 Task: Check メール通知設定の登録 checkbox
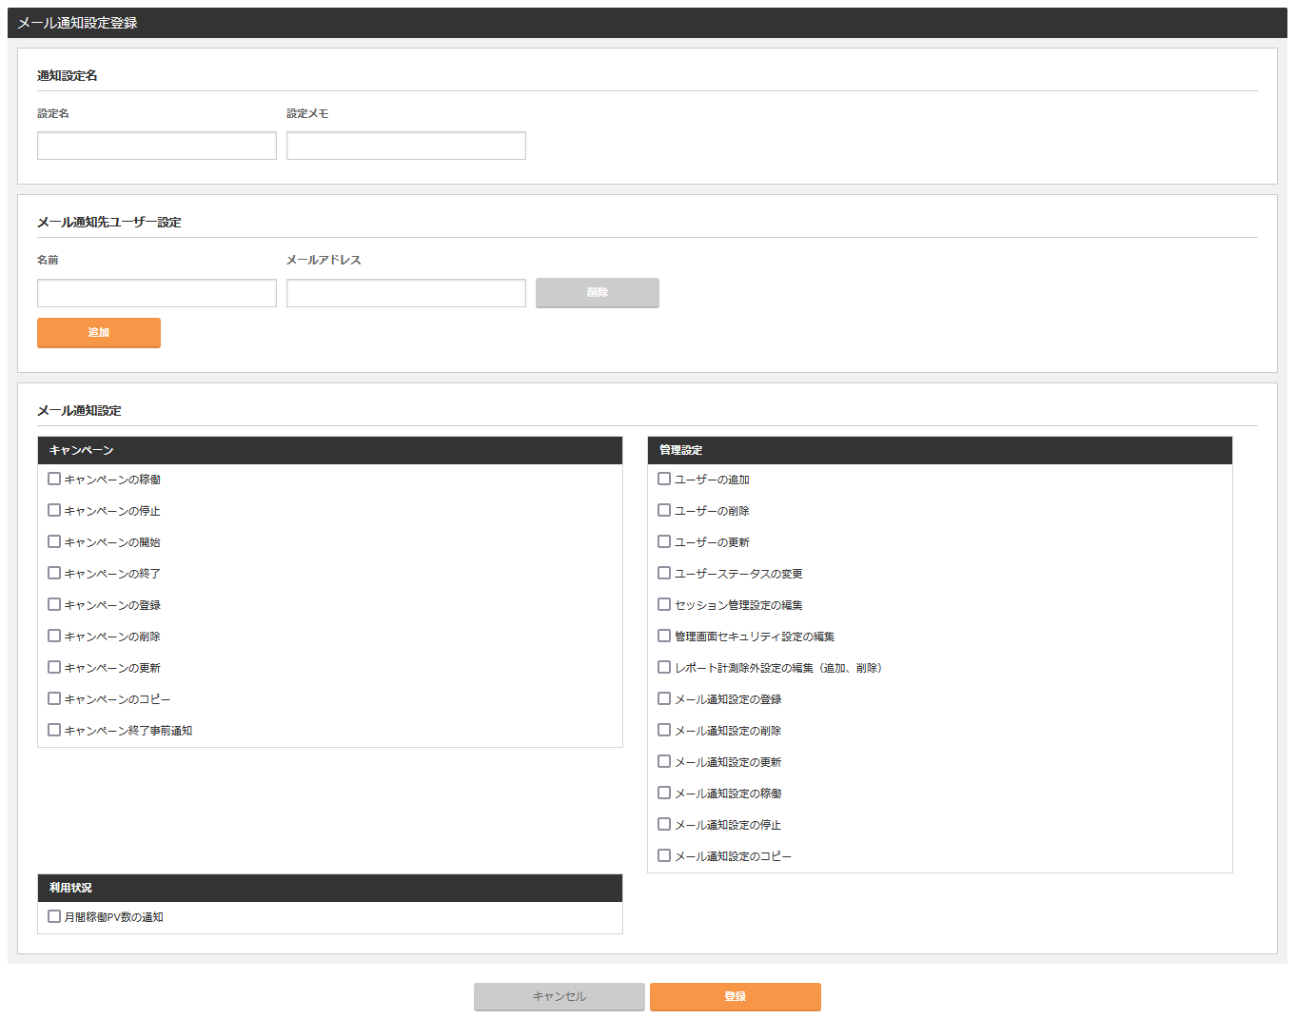tap(664, 699)
